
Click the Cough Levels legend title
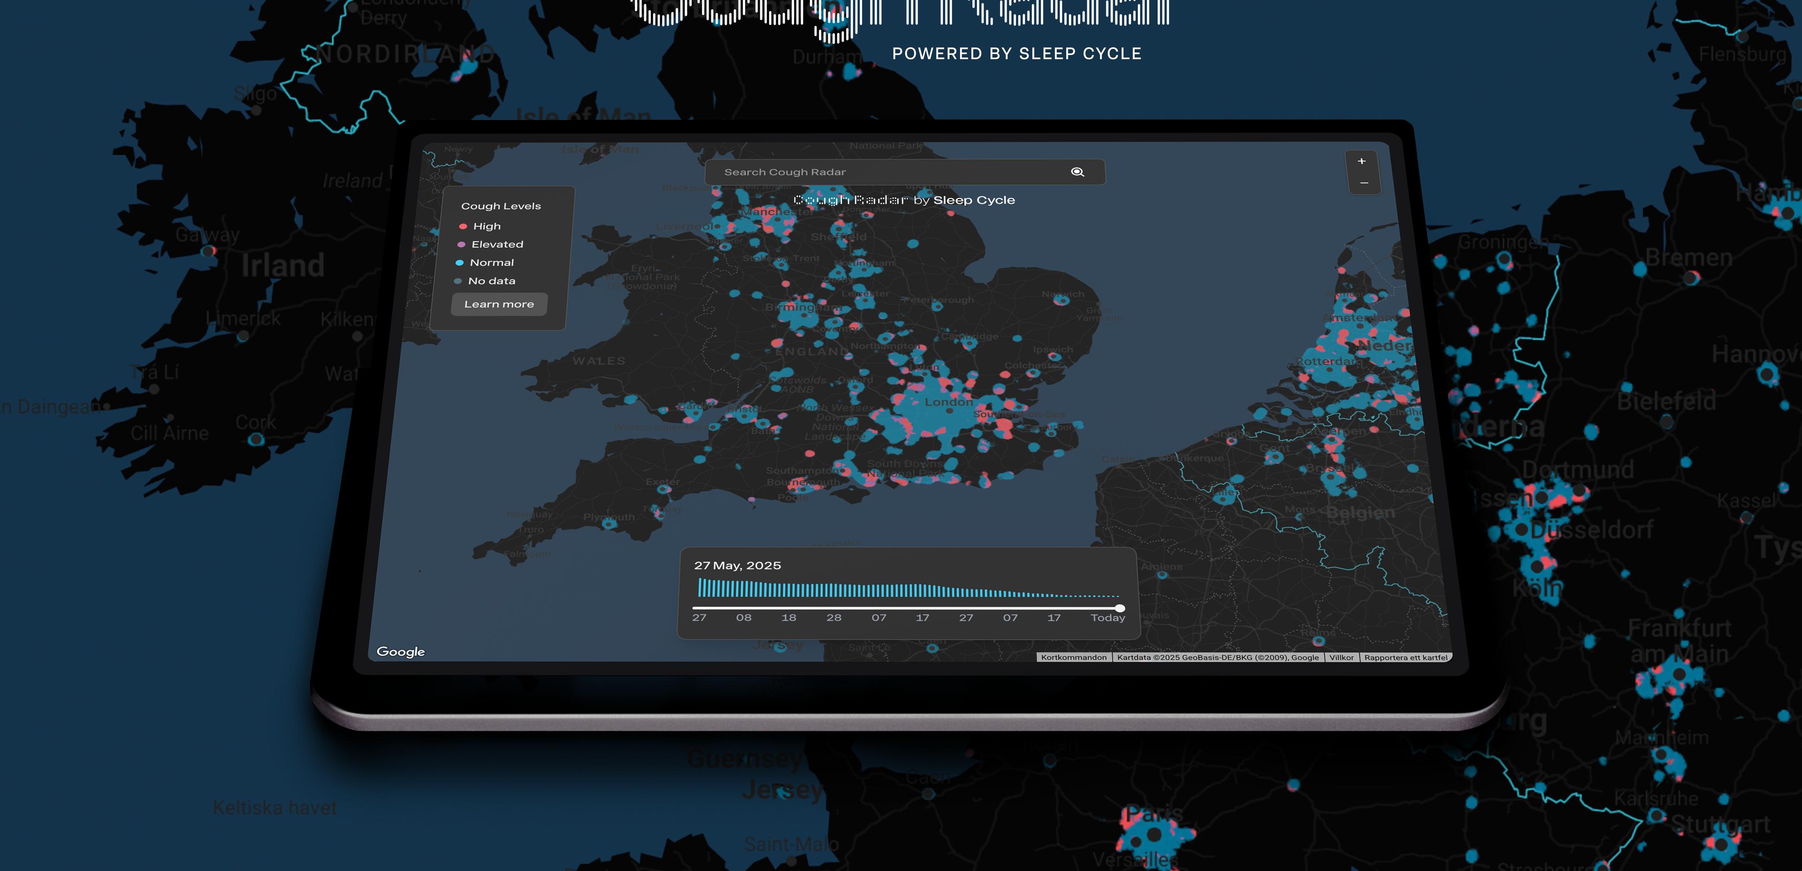click(x=501, y=206)
